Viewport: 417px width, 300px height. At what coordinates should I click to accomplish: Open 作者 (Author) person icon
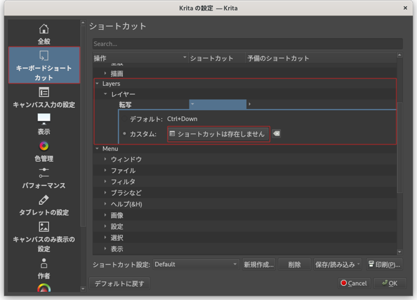(44, 263)
